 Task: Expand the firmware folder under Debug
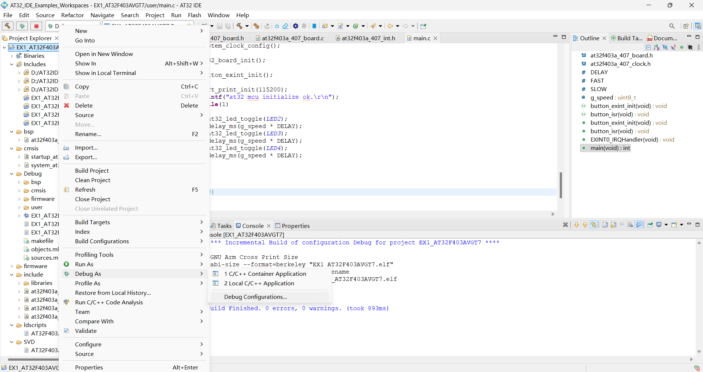coord(19,199)
